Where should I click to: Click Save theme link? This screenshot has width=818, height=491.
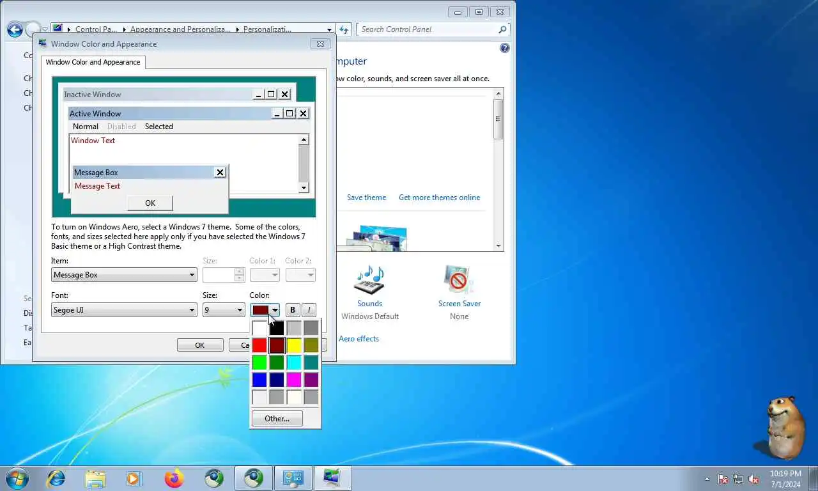point(366,198)
